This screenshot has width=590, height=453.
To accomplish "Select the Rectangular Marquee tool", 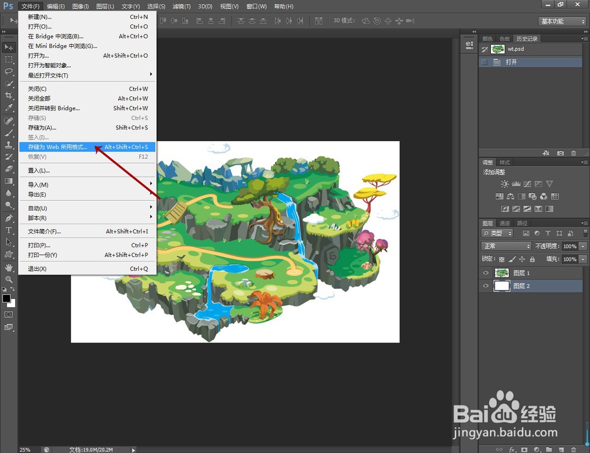I will coord(9,60).
